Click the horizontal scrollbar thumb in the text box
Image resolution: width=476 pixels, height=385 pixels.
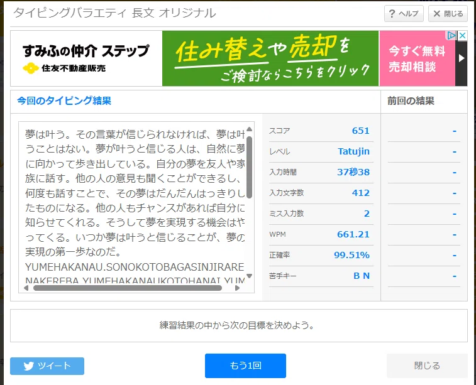[128, 288]
